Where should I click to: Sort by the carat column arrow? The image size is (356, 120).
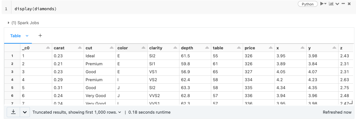click(80, 48)
